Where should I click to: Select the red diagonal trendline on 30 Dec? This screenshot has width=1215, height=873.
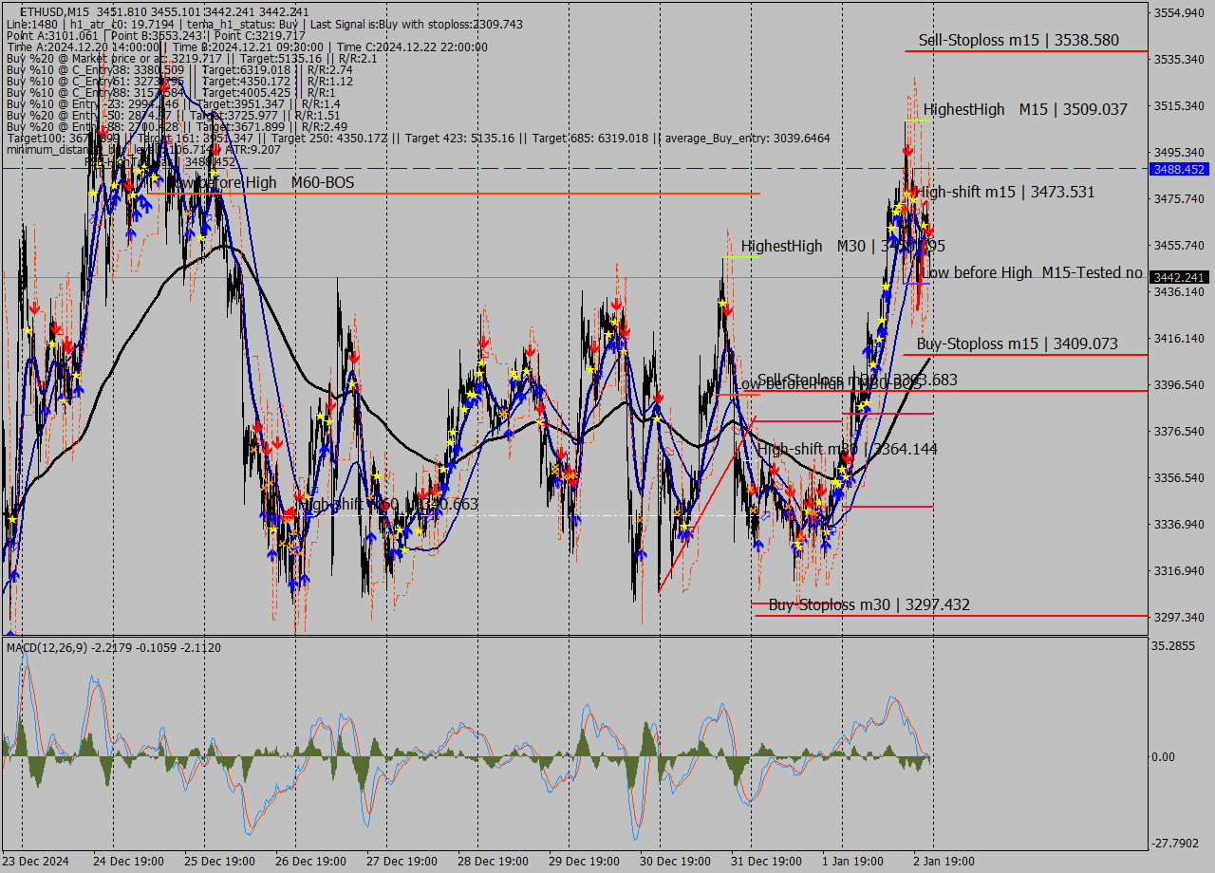707,505
